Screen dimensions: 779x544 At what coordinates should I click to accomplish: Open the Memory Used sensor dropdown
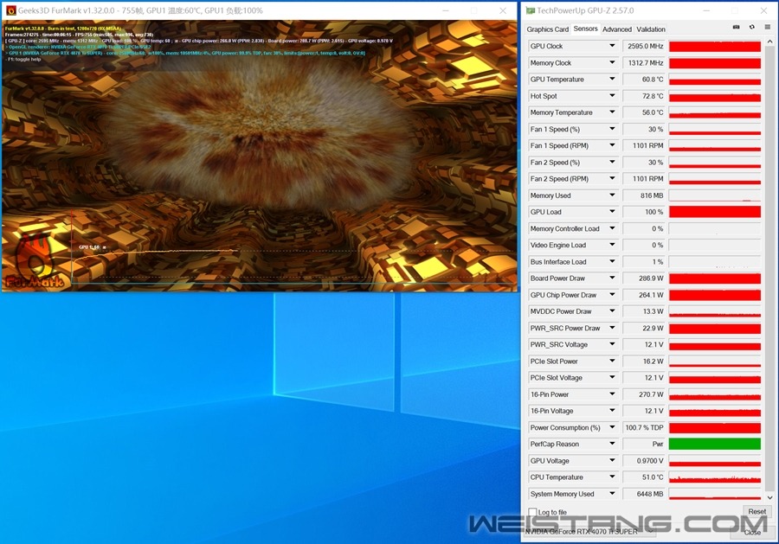(x=612, y=195)
